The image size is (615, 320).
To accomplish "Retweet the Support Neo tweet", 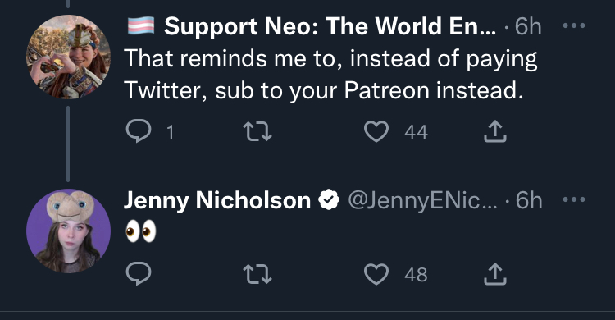I will click(x=257, y=131).
